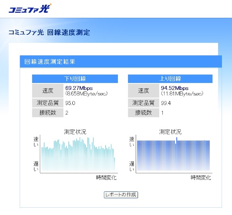Click the 時間変化 axis label under upload chart

click(201, 178)
